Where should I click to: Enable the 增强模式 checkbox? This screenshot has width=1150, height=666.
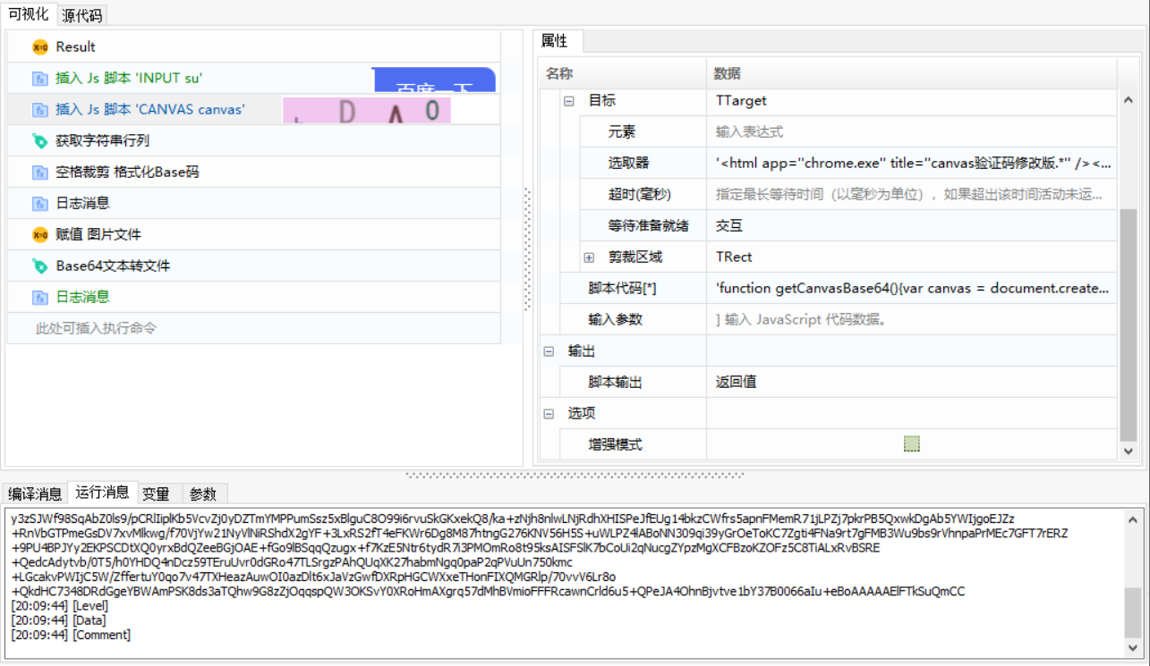point(912,443)
